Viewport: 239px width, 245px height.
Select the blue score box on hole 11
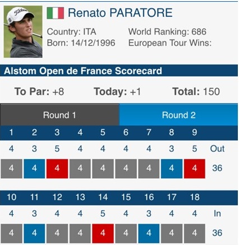tap(34, 233)
